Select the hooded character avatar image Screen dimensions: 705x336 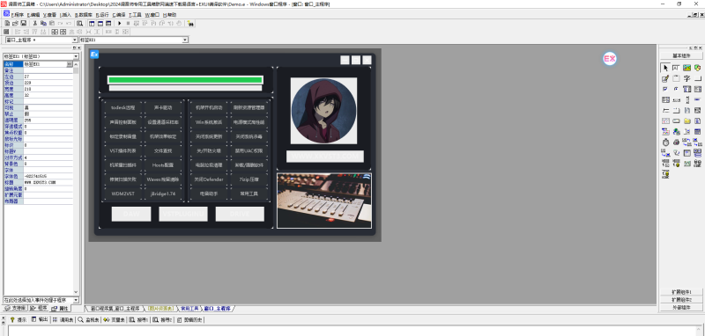click(323, 110)
